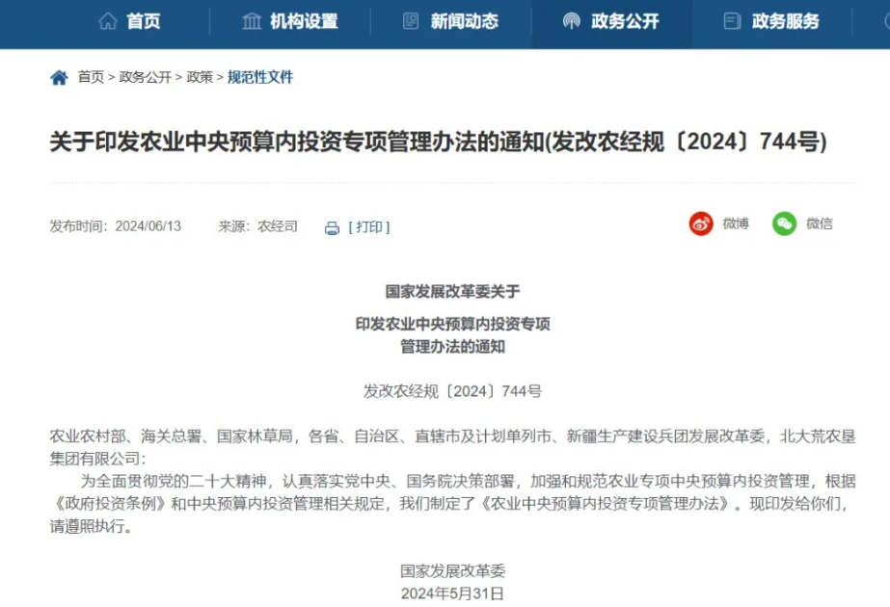Click the newspaper icon beside 新闻动态
890x607 pixels.
click(x=411, y=21)
